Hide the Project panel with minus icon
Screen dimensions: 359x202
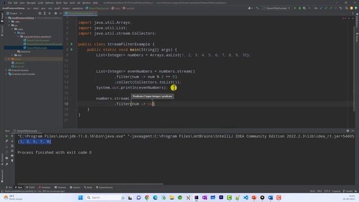click(61, 13)
